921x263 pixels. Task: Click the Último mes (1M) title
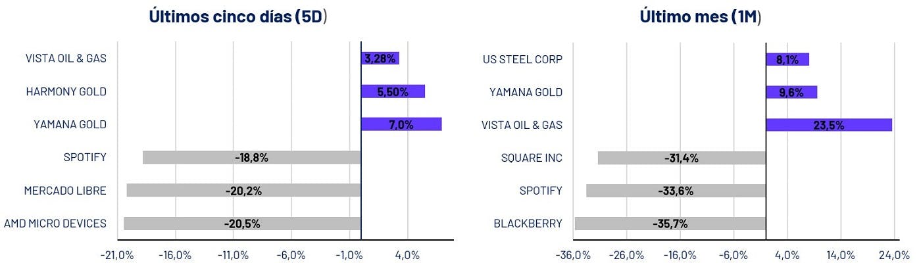pos(701,17)
